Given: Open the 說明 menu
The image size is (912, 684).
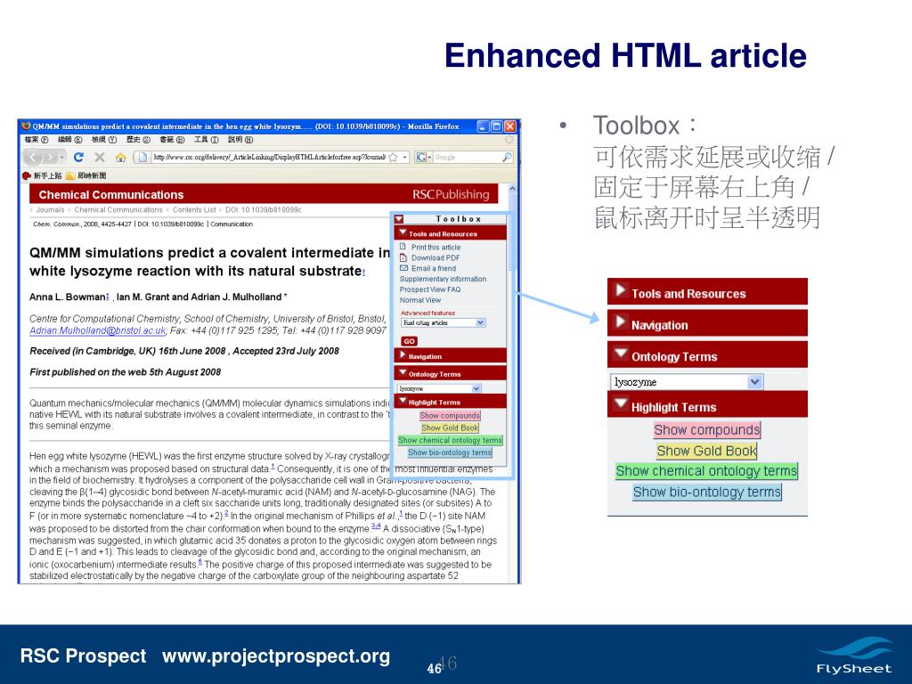Looking at the screenshot, I should tap(240, 140).
